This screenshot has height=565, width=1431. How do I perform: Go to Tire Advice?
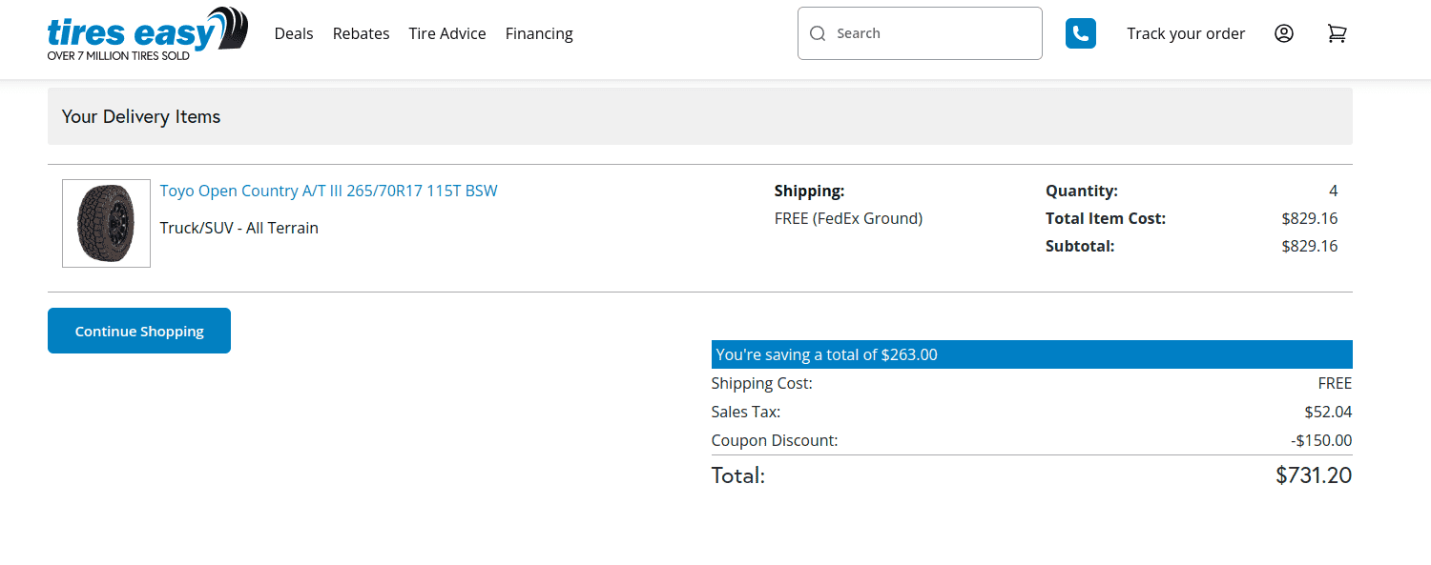point(447,33)
